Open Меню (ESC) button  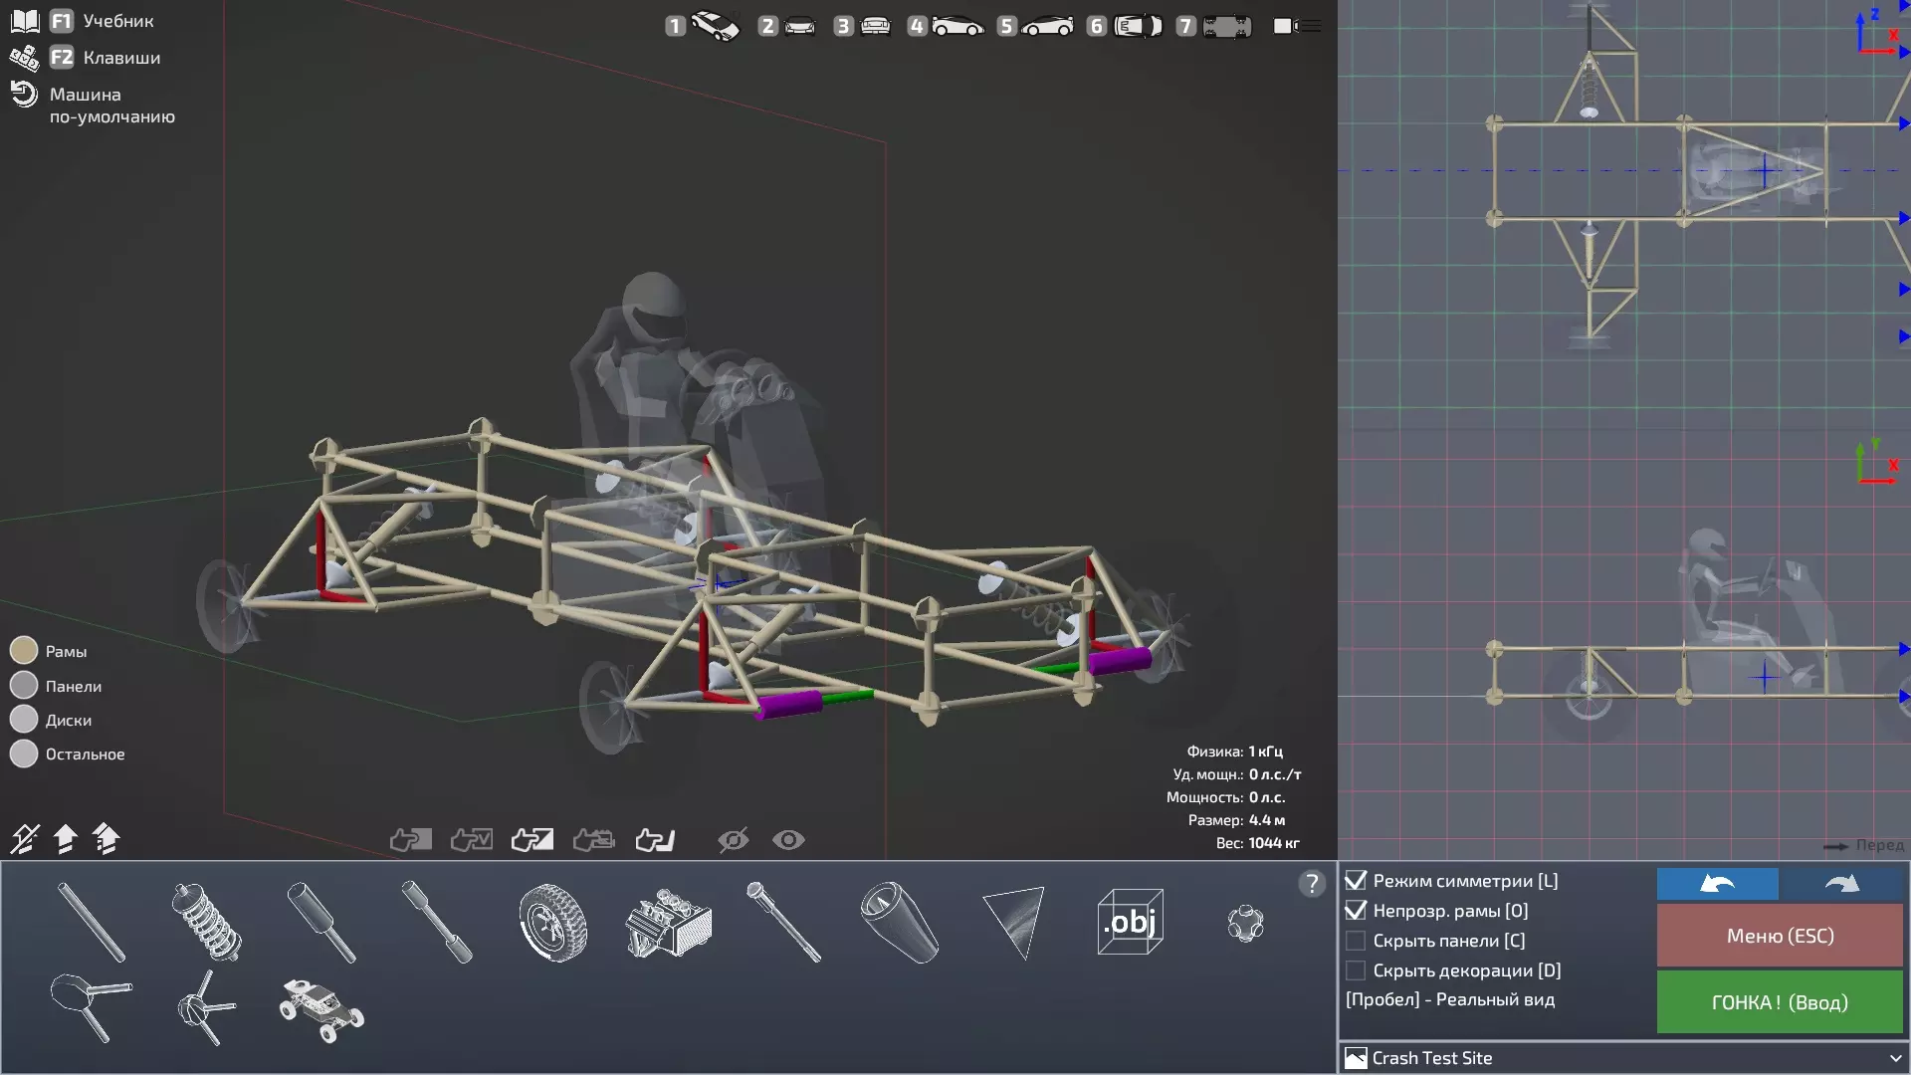coord(1779,936)
